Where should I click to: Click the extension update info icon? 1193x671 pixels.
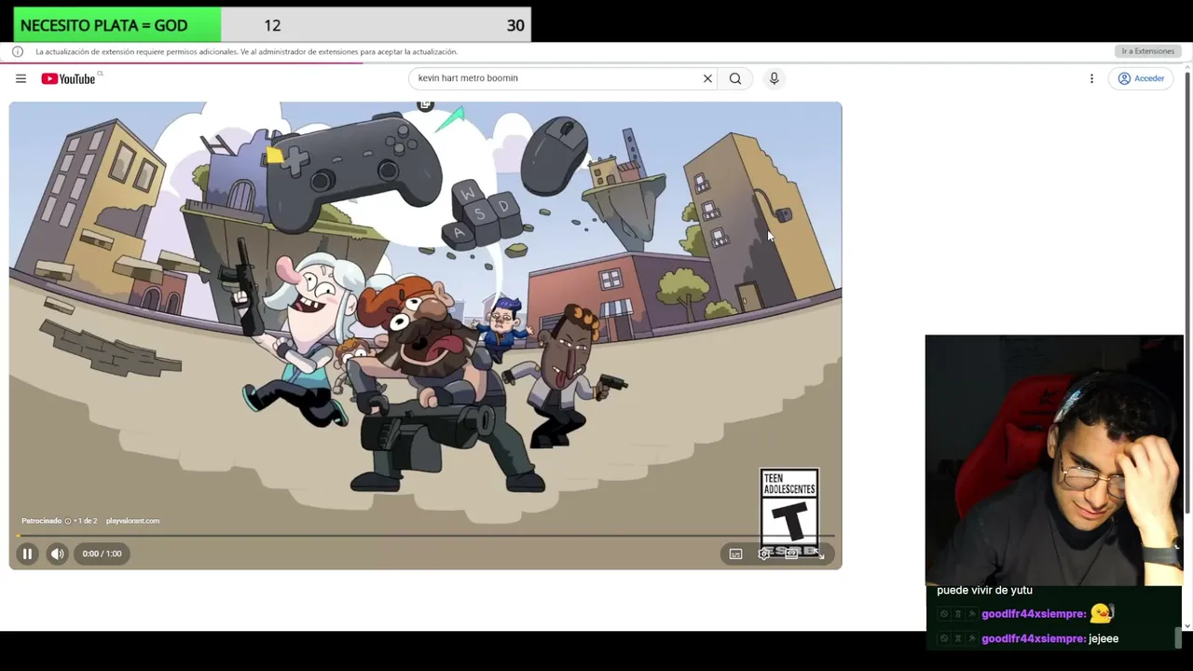18,51
